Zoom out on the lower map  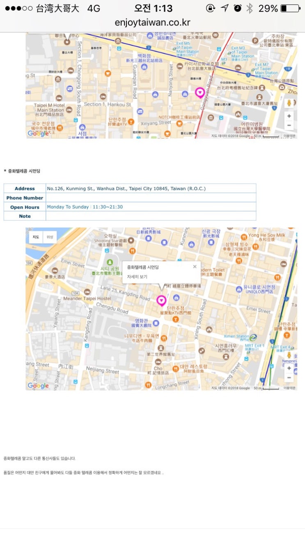289,377
